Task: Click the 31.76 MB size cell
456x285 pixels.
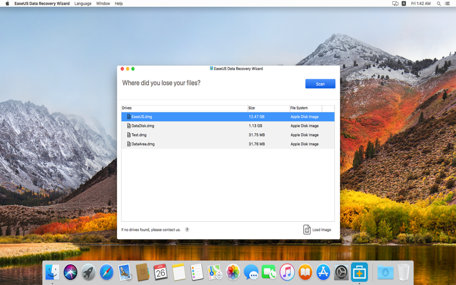Action: [x=256, y=144]
